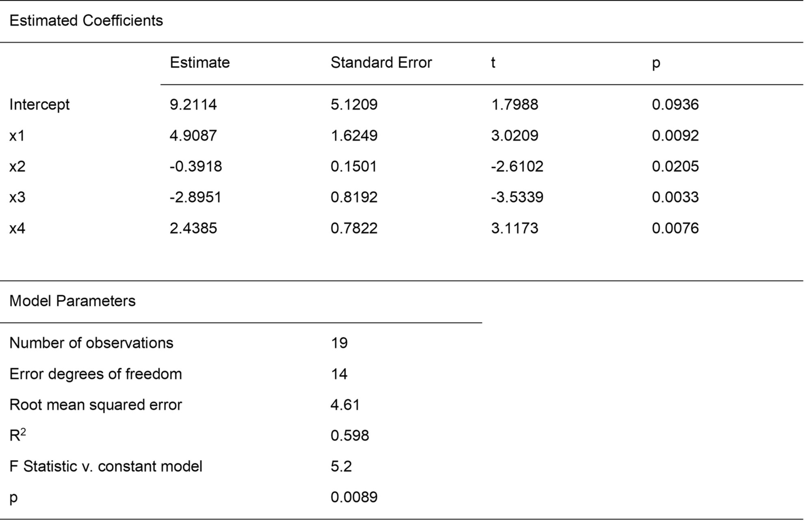805x521 pixels.
Task: Select the x1 p-value 0.0092
Action: tap(675, 136)
